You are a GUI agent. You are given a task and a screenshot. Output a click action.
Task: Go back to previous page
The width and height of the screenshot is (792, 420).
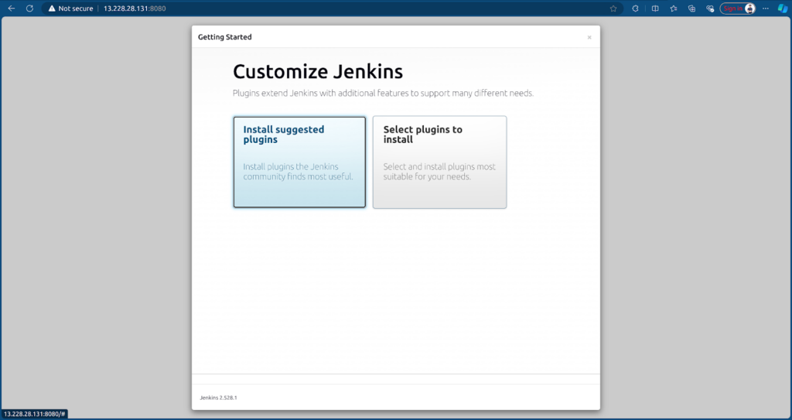click(12, 9)
